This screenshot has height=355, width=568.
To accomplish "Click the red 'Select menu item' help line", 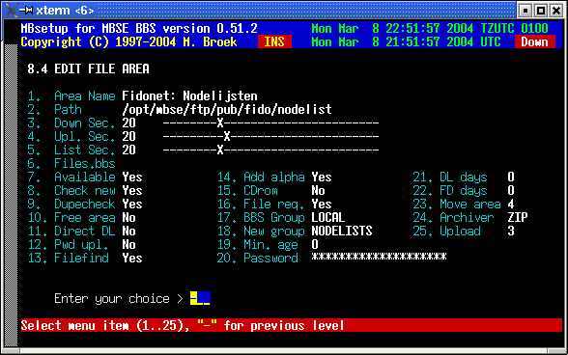I will point(292,325).
